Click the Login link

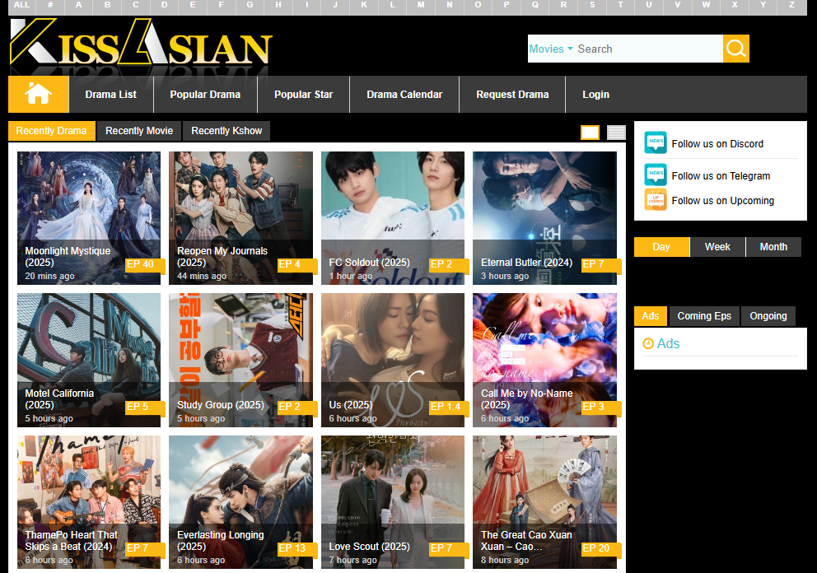coord(595,95)
